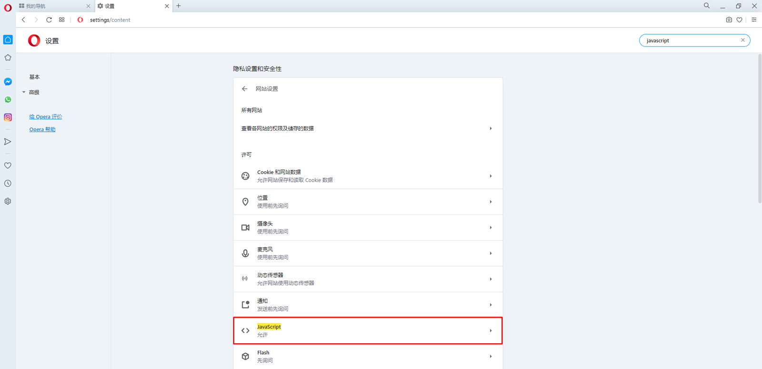Click the Opera 帮助 link
762x369 pixels.
click(x=42, y=129)
